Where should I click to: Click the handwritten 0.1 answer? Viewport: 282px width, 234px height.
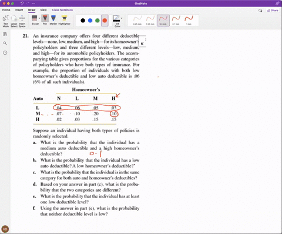coord(96,153)
